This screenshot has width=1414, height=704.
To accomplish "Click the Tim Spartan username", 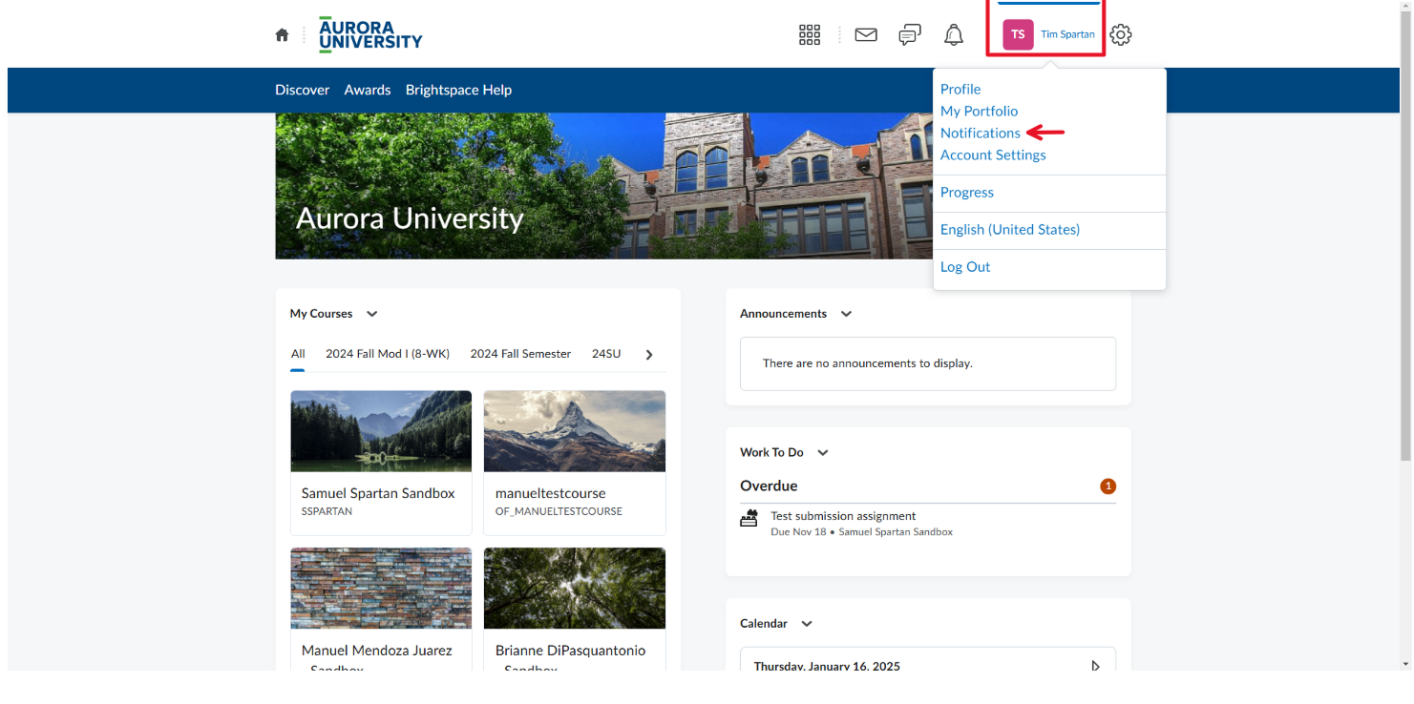I will [x=1067, y=34].
